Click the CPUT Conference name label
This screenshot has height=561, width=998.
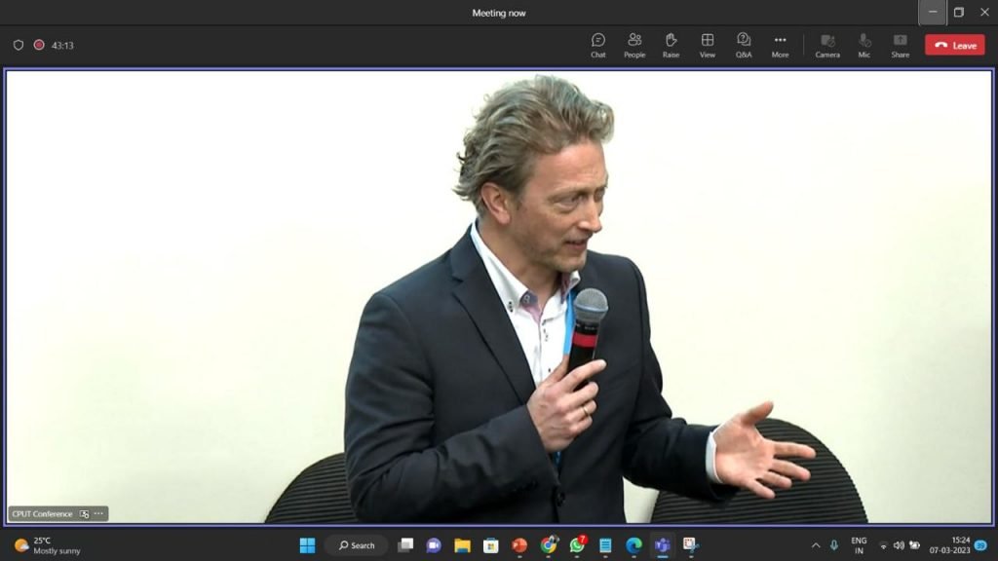[x=42, y=514]
